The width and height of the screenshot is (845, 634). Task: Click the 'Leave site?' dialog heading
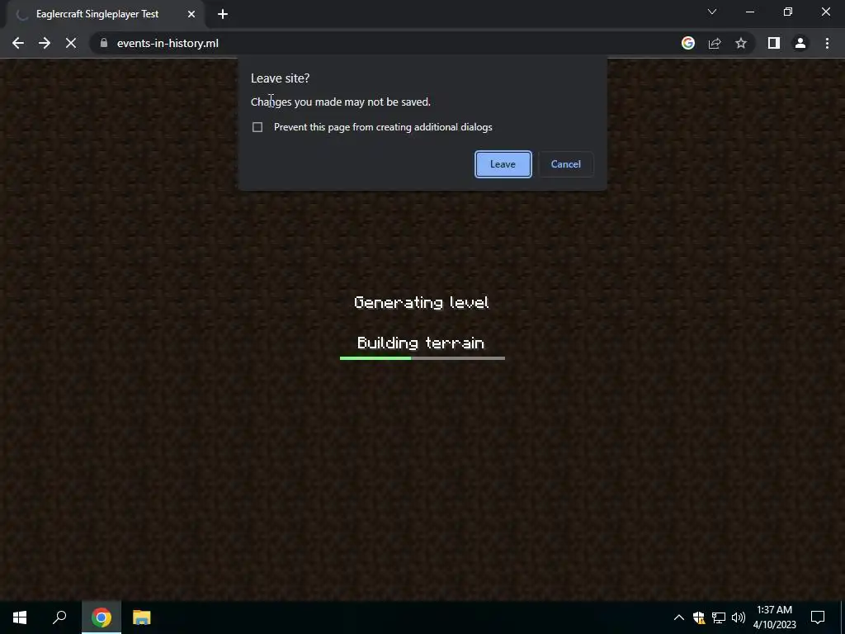[x=281, y=78]
